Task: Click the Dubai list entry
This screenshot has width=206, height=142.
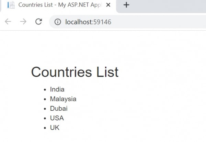Action: 59,109
